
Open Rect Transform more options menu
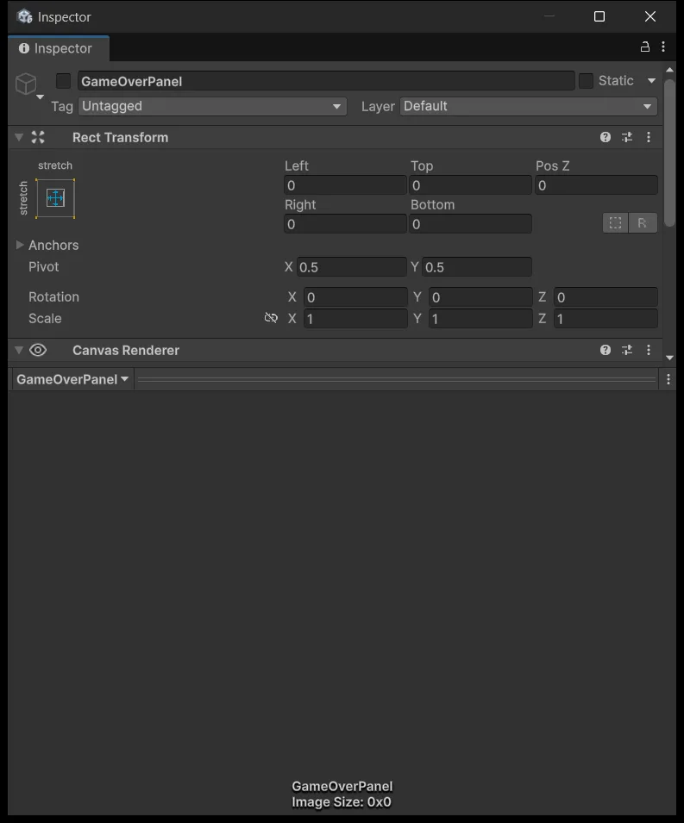tap(649, 138)
